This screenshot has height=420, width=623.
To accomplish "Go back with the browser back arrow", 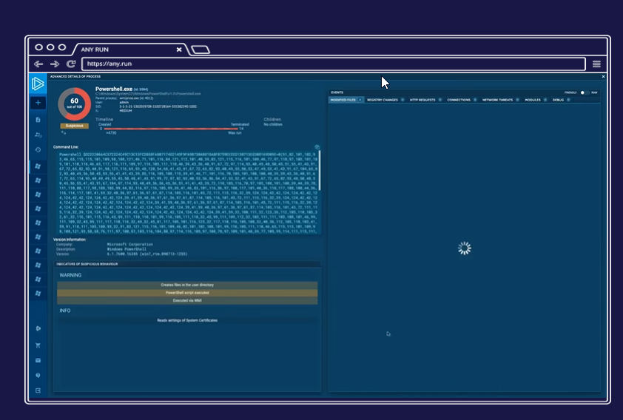I will pyautogui.click(x=38, y=64).
